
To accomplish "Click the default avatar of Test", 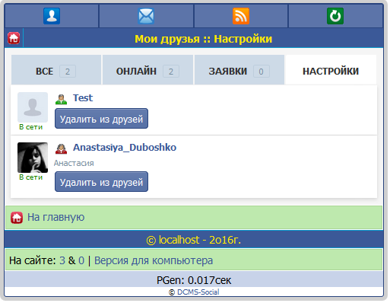I will click(33, 107).
